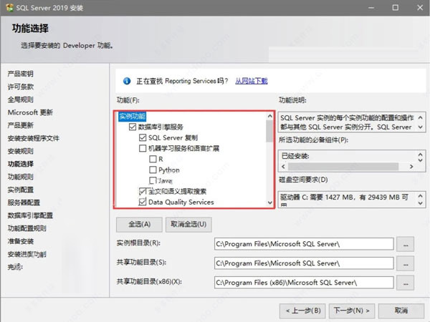The image size is (430, 322).
Task: Maximize the SQL Server 2019 安装 window
Action: [396, 8]
